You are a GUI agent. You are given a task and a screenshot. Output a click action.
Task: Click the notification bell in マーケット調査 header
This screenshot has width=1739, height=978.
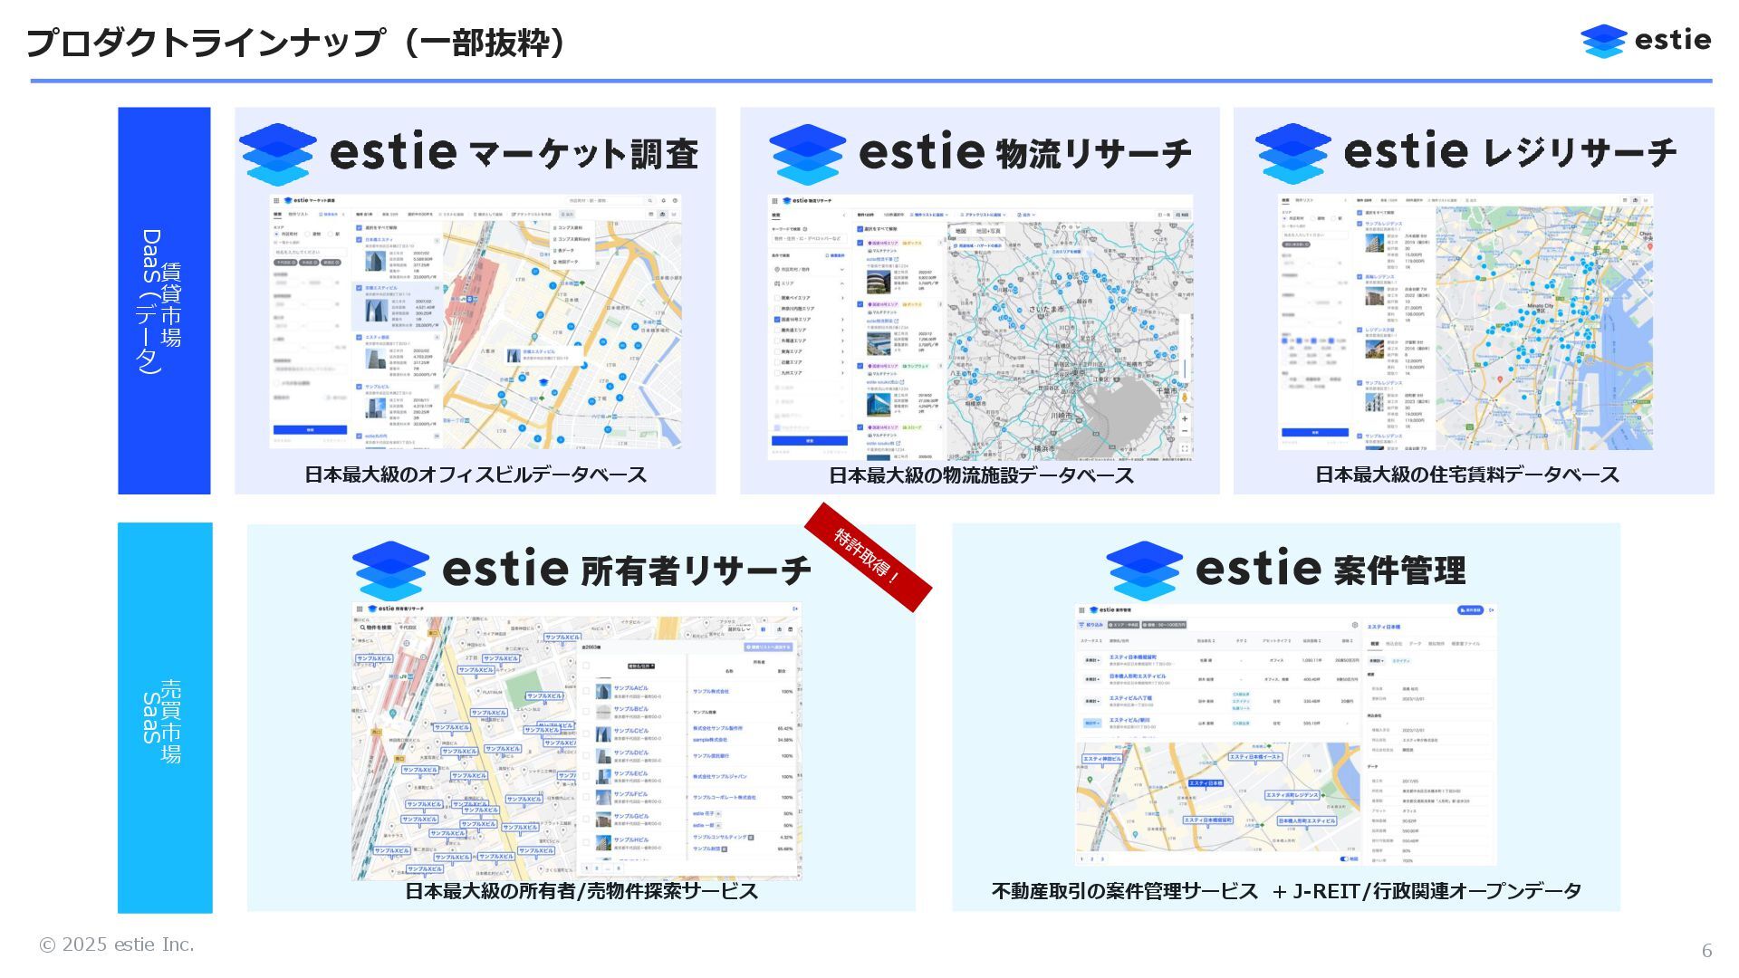(663, 200)
